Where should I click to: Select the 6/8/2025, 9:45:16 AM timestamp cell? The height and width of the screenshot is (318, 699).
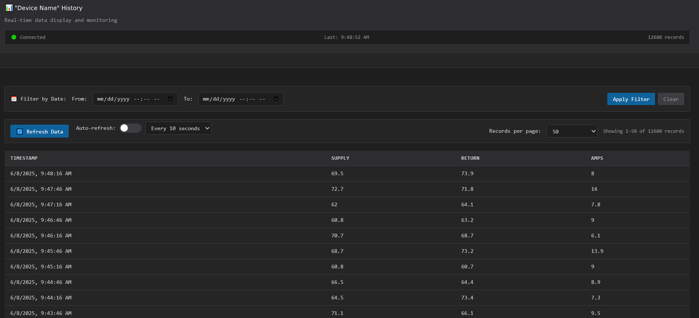41,266
